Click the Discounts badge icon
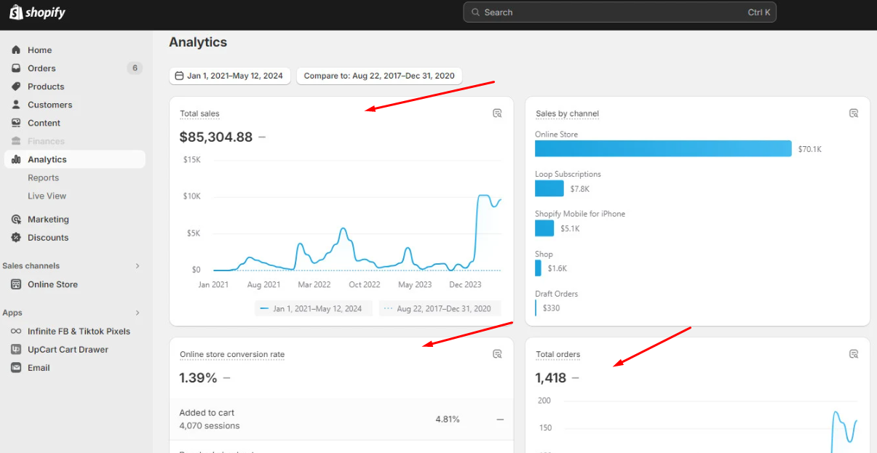Viewport: 877px width, 453px height. tap(16, 238)
